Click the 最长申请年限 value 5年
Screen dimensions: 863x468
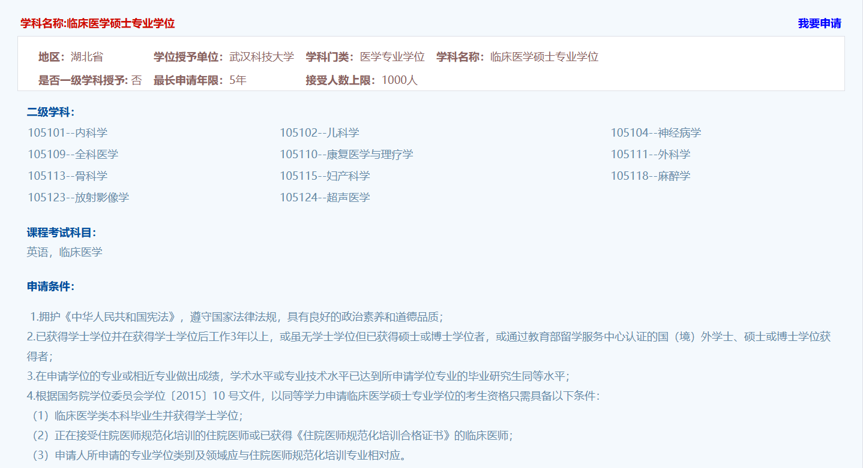[x=238, y=80]
